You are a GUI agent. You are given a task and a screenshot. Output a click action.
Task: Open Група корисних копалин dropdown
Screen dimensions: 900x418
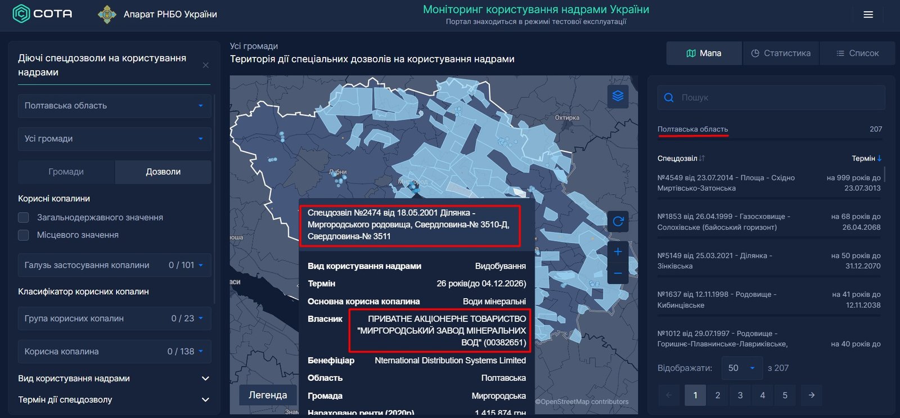[115, 318]
